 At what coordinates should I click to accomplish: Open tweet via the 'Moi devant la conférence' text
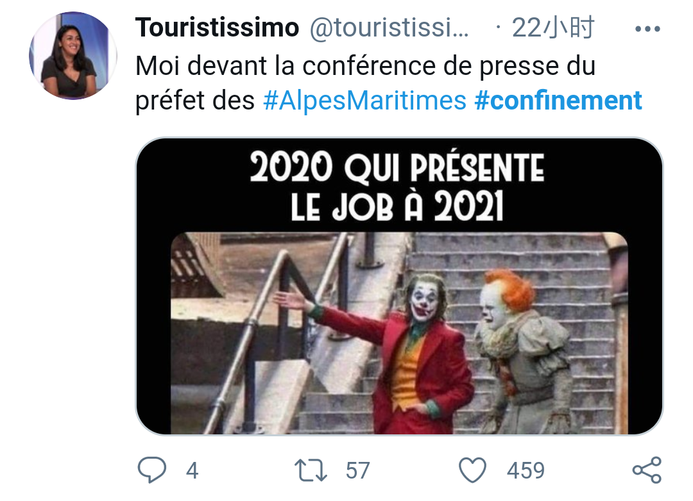click(365, 66)
